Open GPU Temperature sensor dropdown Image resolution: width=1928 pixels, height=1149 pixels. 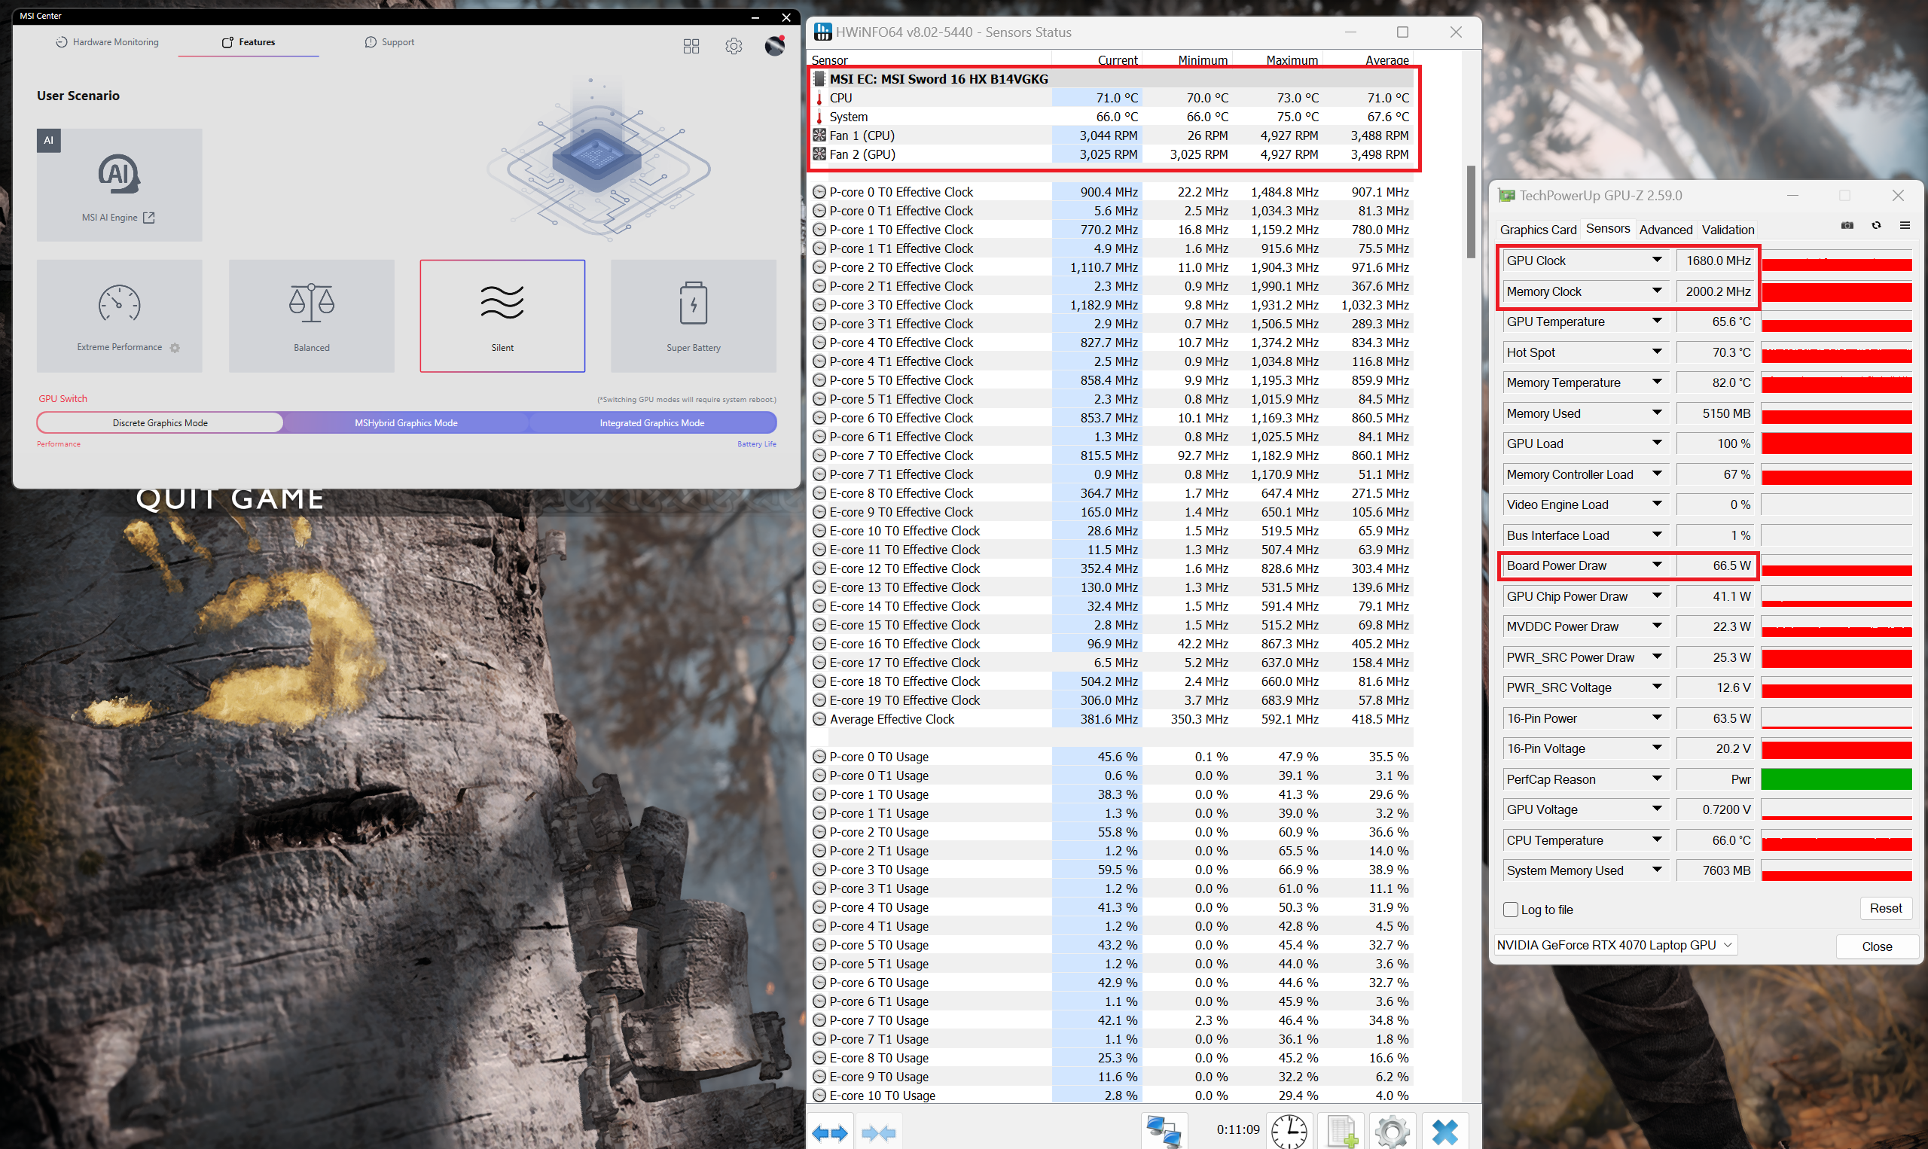click(1657, 322)
